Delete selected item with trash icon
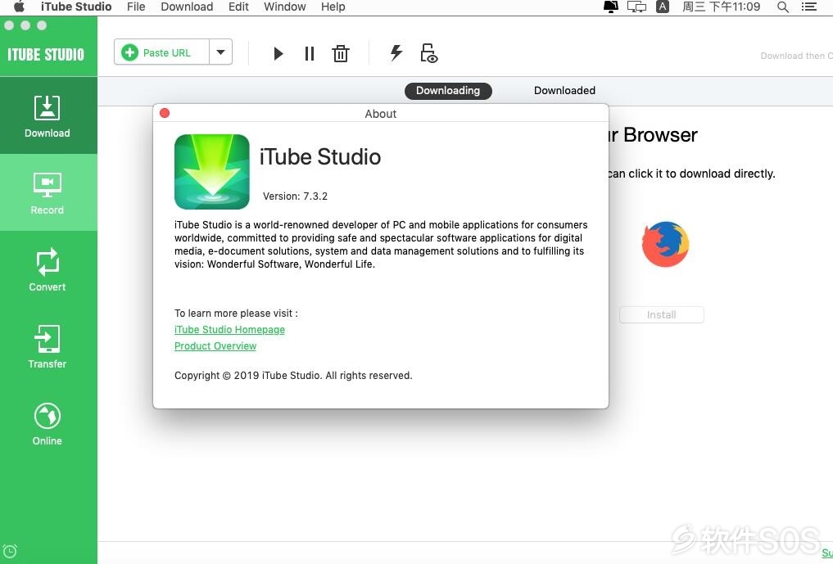The image size is (833, 564). tap(341, 54)
